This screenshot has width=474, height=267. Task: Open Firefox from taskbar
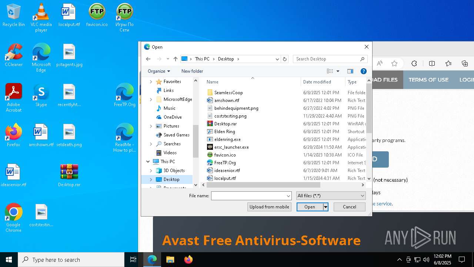[x=188, y=260]
